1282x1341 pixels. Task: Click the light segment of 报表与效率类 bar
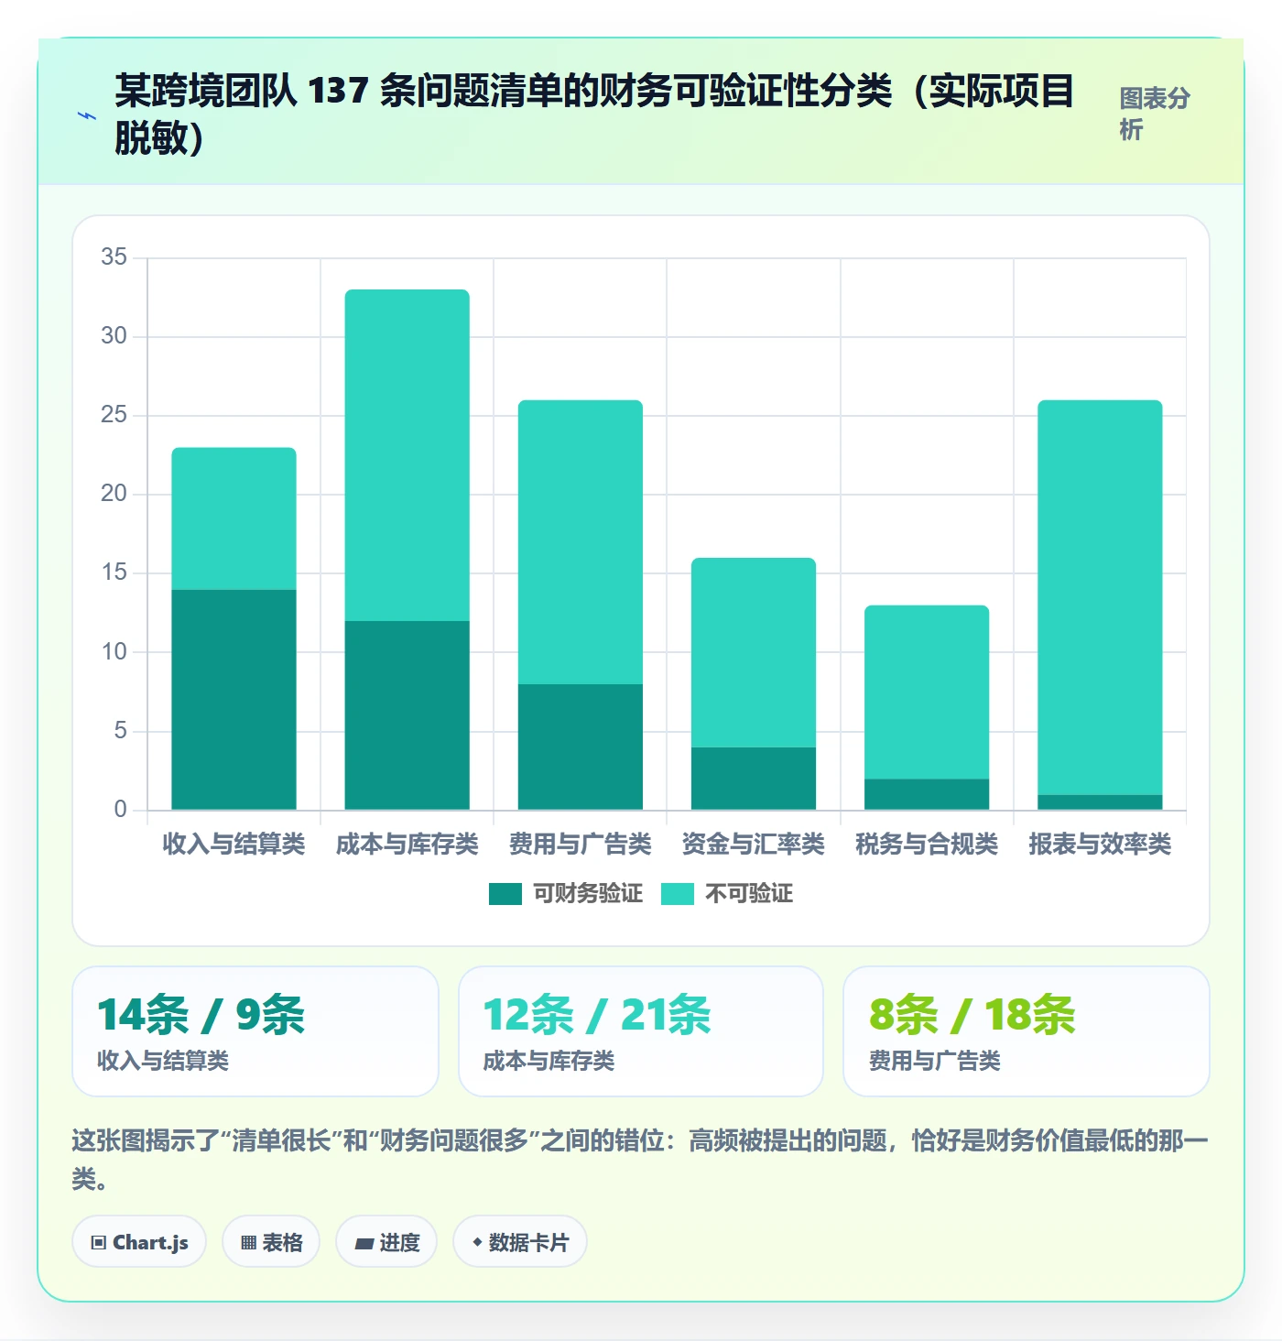[x=1100, y=597]
